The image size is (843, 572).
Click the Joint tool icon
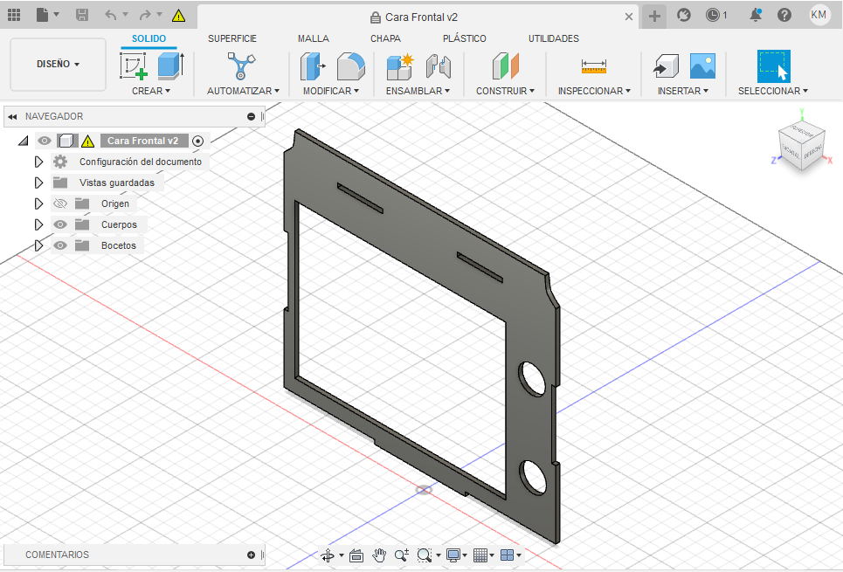pos(439,66)
